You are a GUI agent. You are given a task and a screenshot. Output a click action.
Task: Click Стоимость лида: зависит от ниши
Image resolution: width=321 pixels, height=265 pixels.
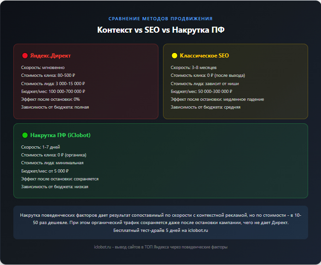(x=205, y=83)
